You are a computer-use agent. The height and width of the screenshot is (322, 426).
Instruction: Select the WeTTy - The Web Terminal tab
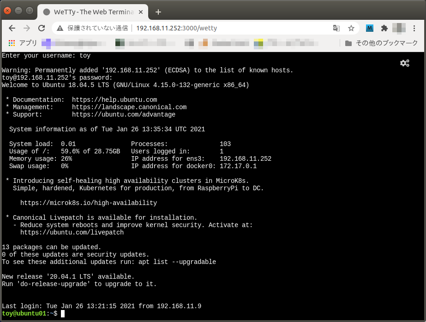pos(93,12)
